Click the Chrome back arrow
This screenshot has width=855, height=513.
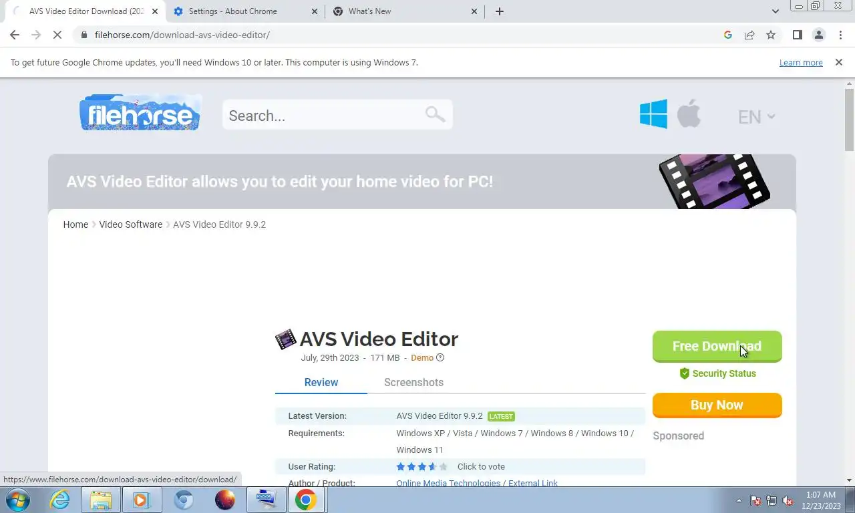click(15, 35)
